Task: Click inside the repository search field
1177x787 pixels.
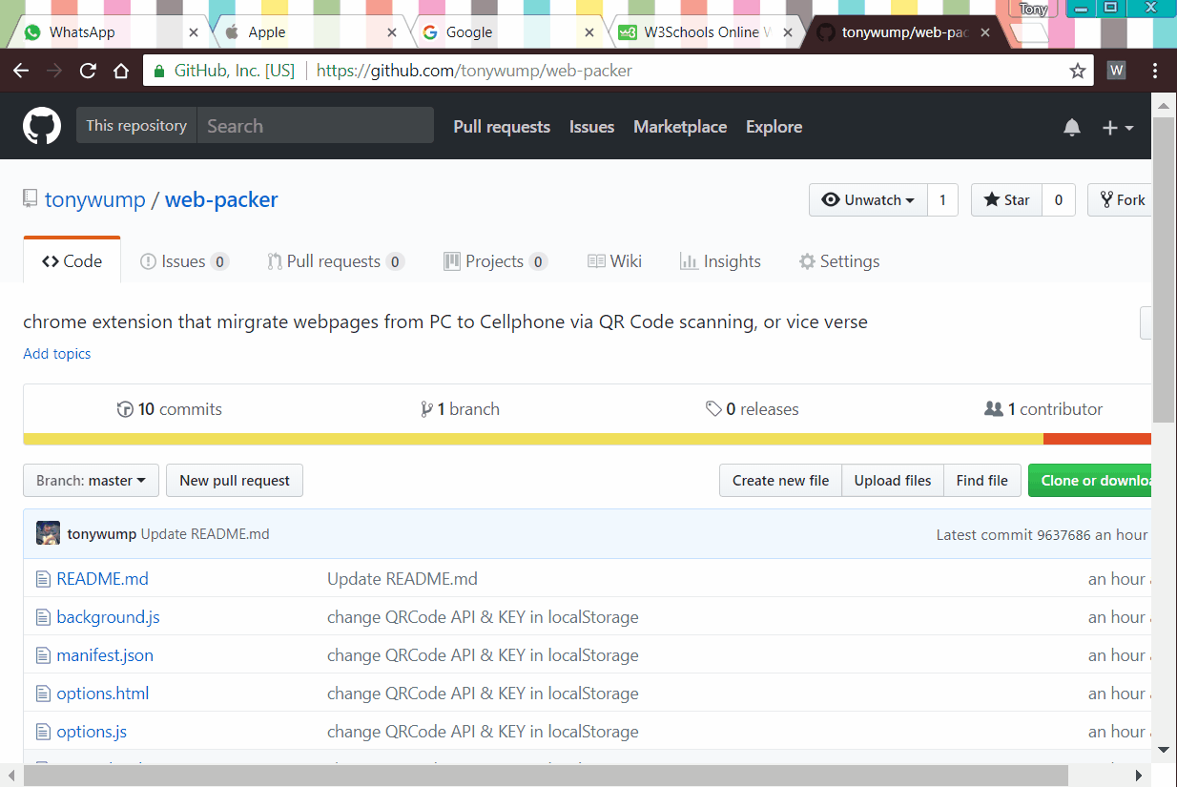Action: [315, 125]
